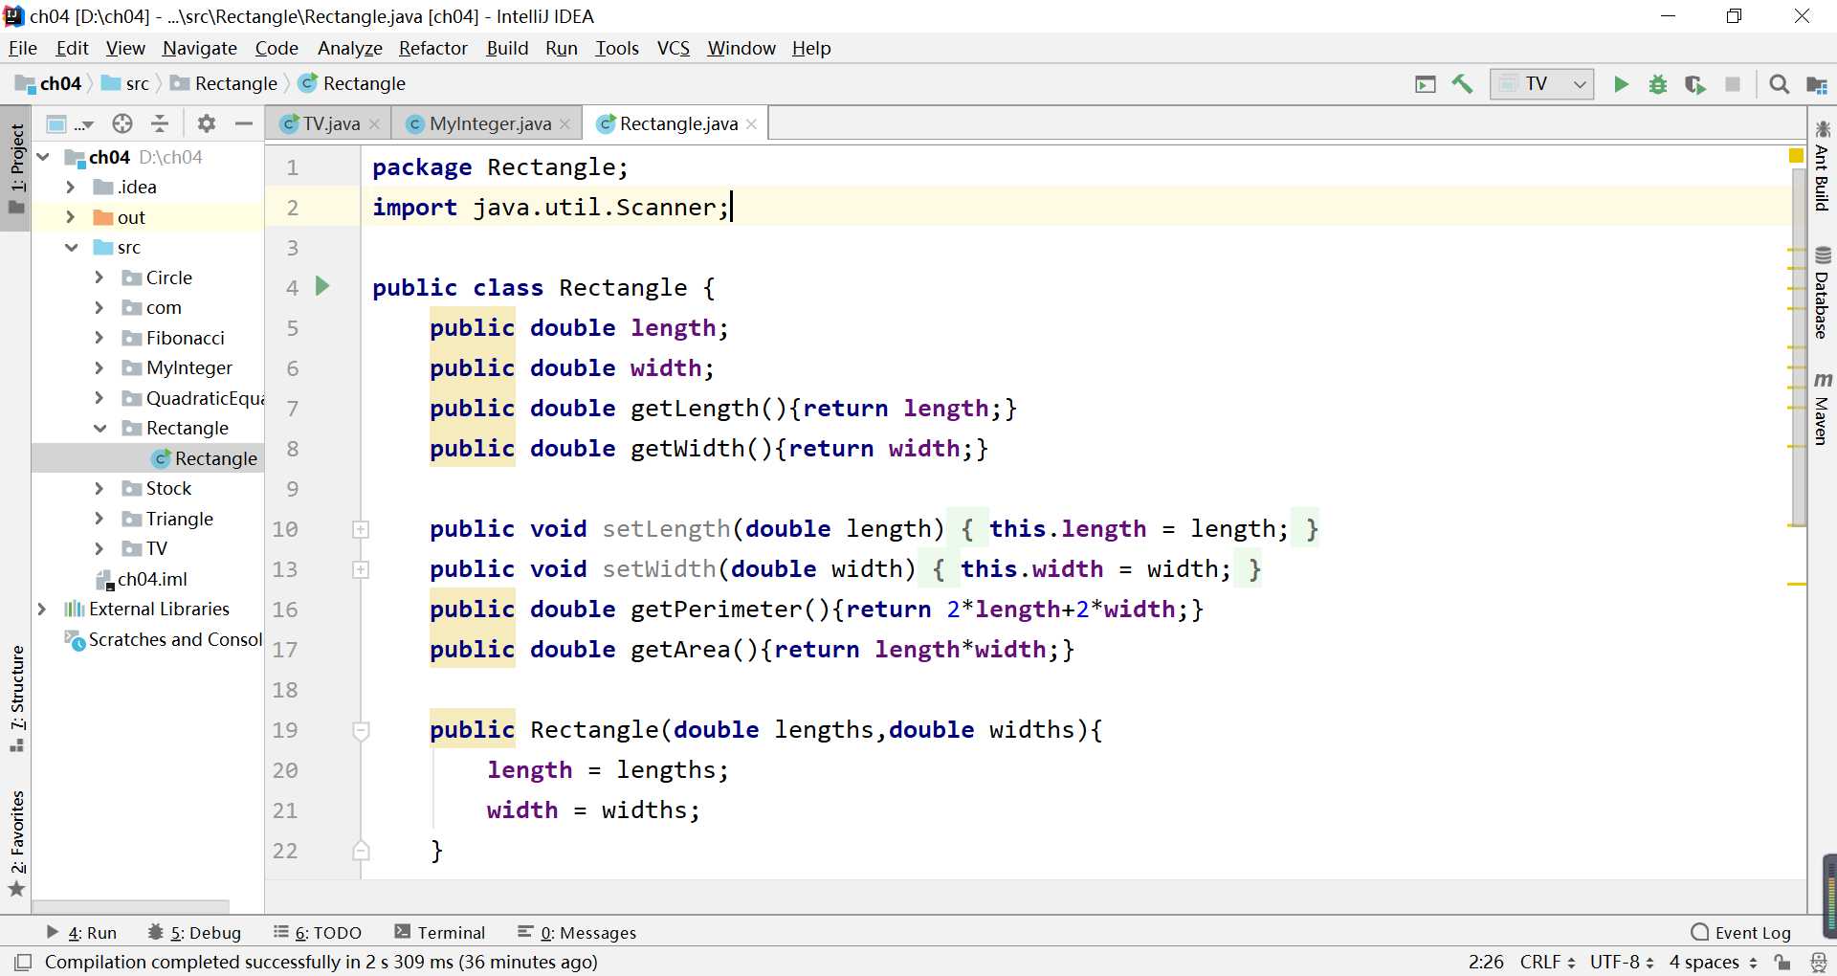Close the MyInteger.java tab
Image resolution: width=1837 pixels, height=976 pixels.
[564, 124]
